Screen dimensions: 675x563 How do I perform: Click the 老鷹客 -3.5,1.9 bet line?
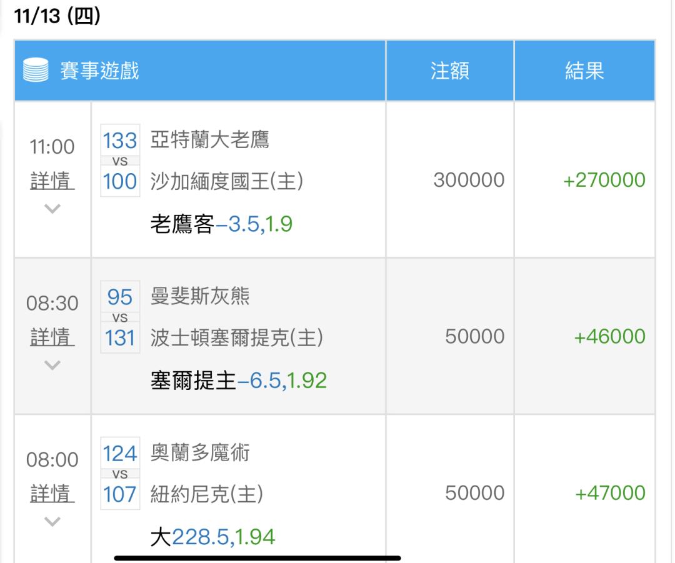click(221, 224)
